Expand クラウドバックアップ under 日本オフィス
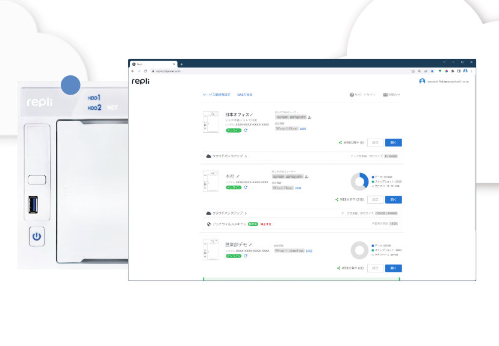This screenshot has height=346, width=499. click(x=227, y=156)
